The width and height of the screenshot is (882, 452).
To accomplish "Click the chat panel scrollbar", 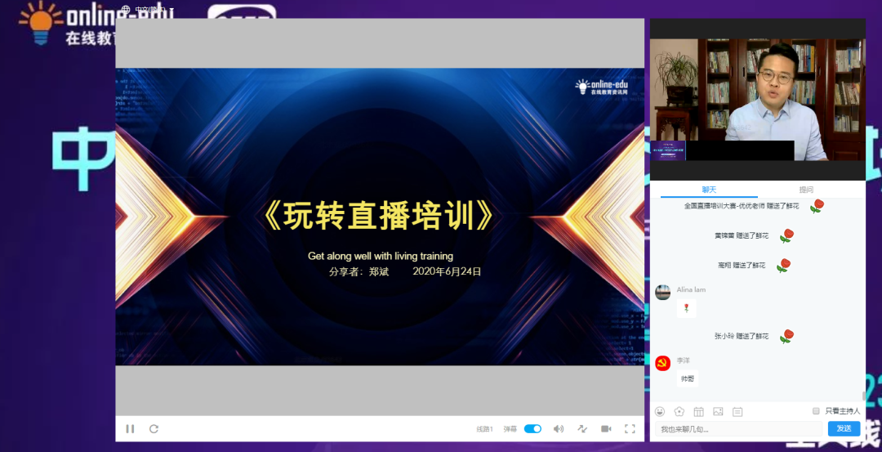I will 862,396.
